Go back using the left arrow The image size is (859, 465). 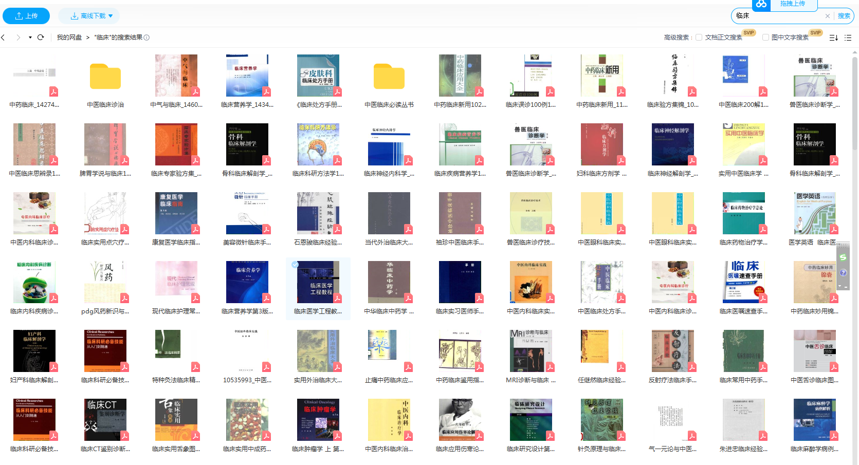click(3, 38)
